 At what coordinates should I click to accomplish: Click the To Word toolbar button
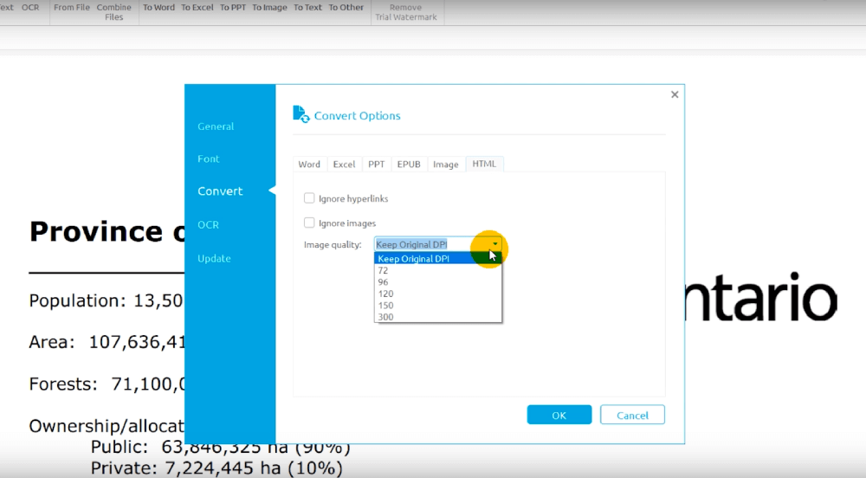click(158, 8)
